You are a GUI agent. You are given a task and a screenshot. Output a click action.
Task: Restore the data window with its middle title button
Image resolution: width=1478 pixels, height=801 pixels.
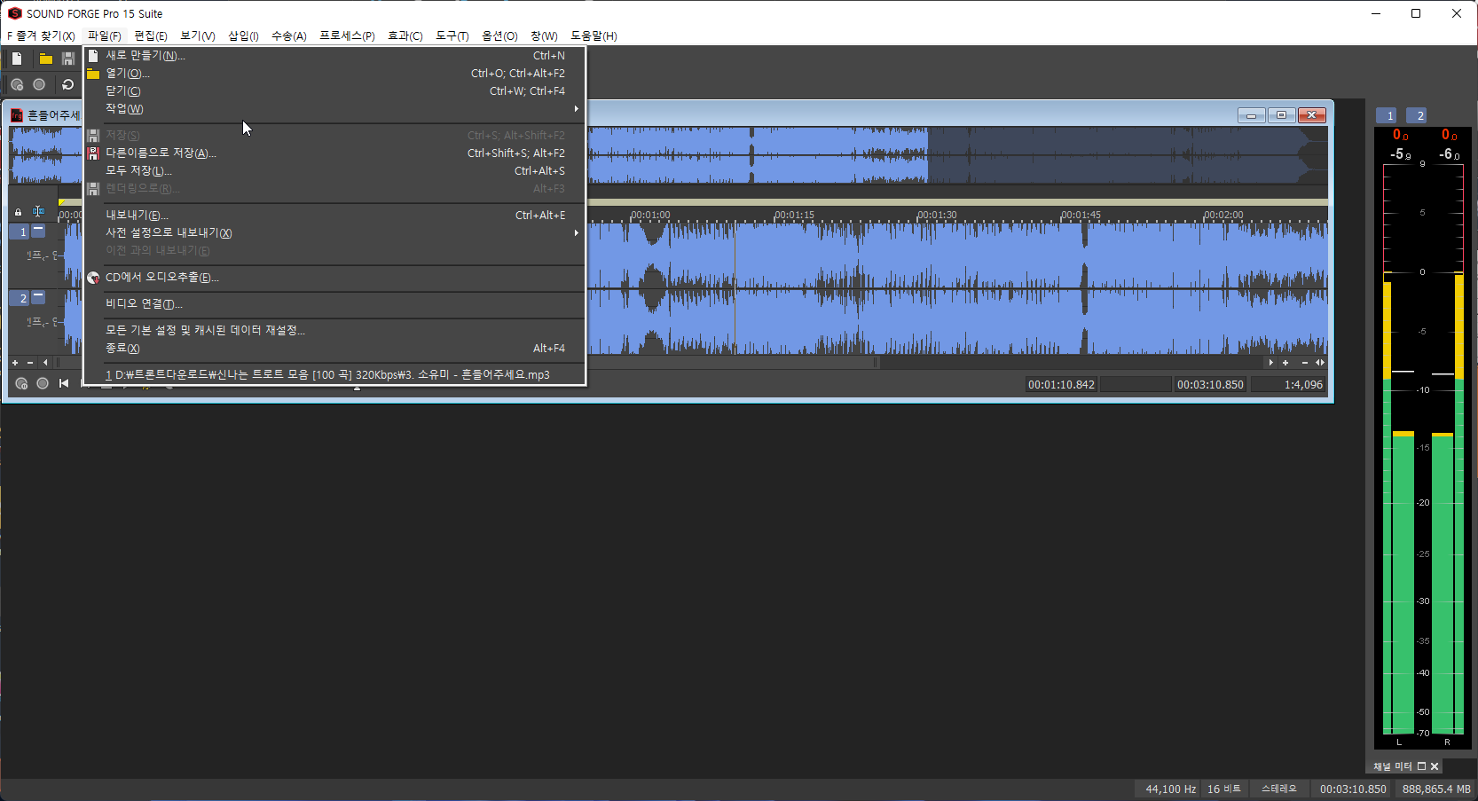[1281, 115]
